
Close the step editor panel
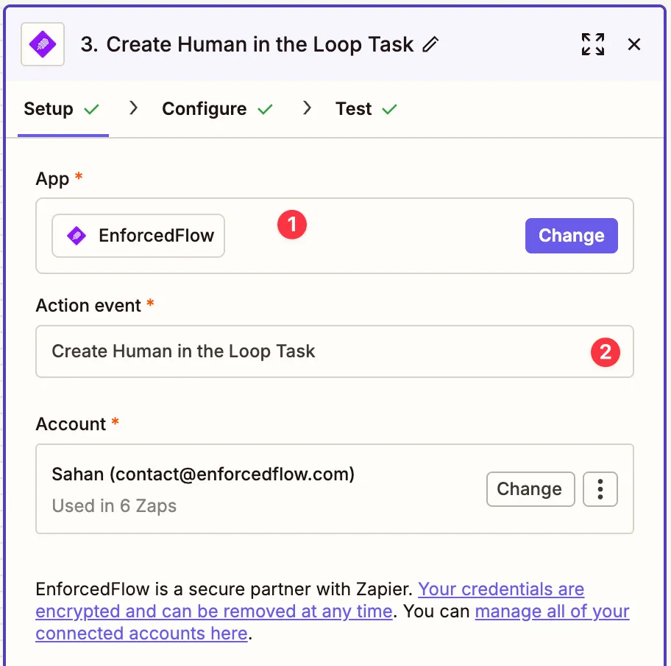pyautogui.click(x=634, y=44)
